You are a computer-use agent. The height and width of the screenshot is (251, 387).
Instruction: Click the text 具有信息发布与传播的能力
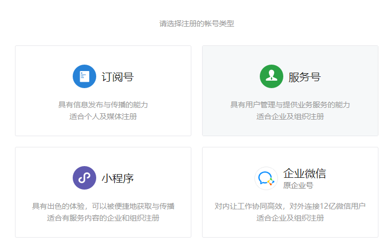point(103,105)
